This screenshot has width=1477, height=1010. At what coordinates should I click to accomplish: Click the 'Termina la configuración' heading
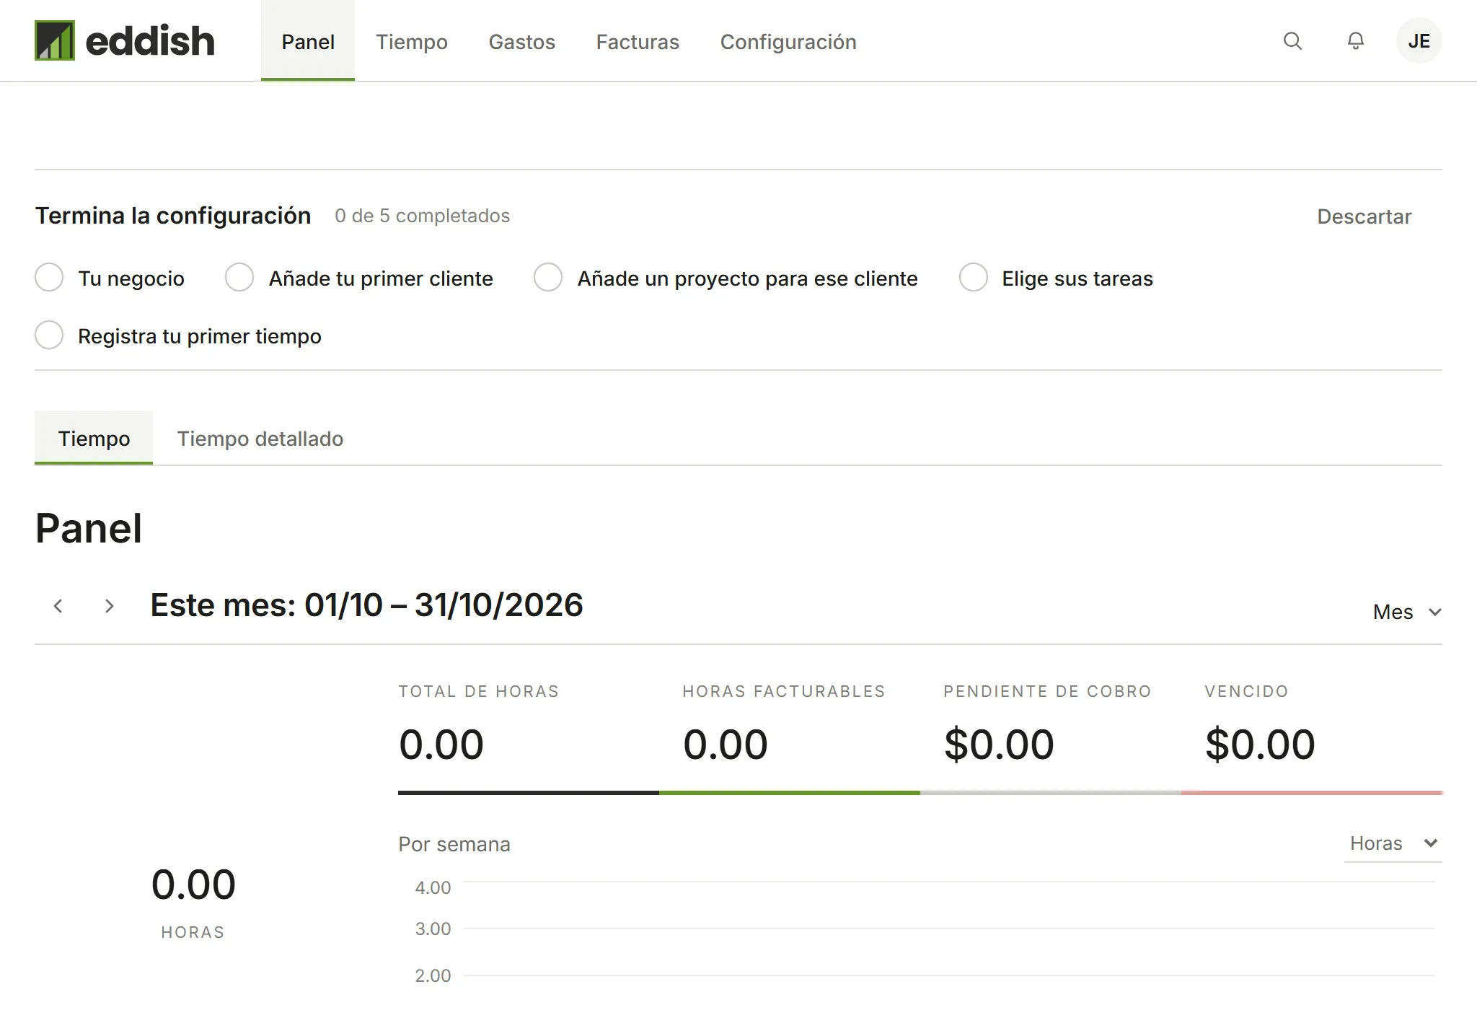pos(173,216)
